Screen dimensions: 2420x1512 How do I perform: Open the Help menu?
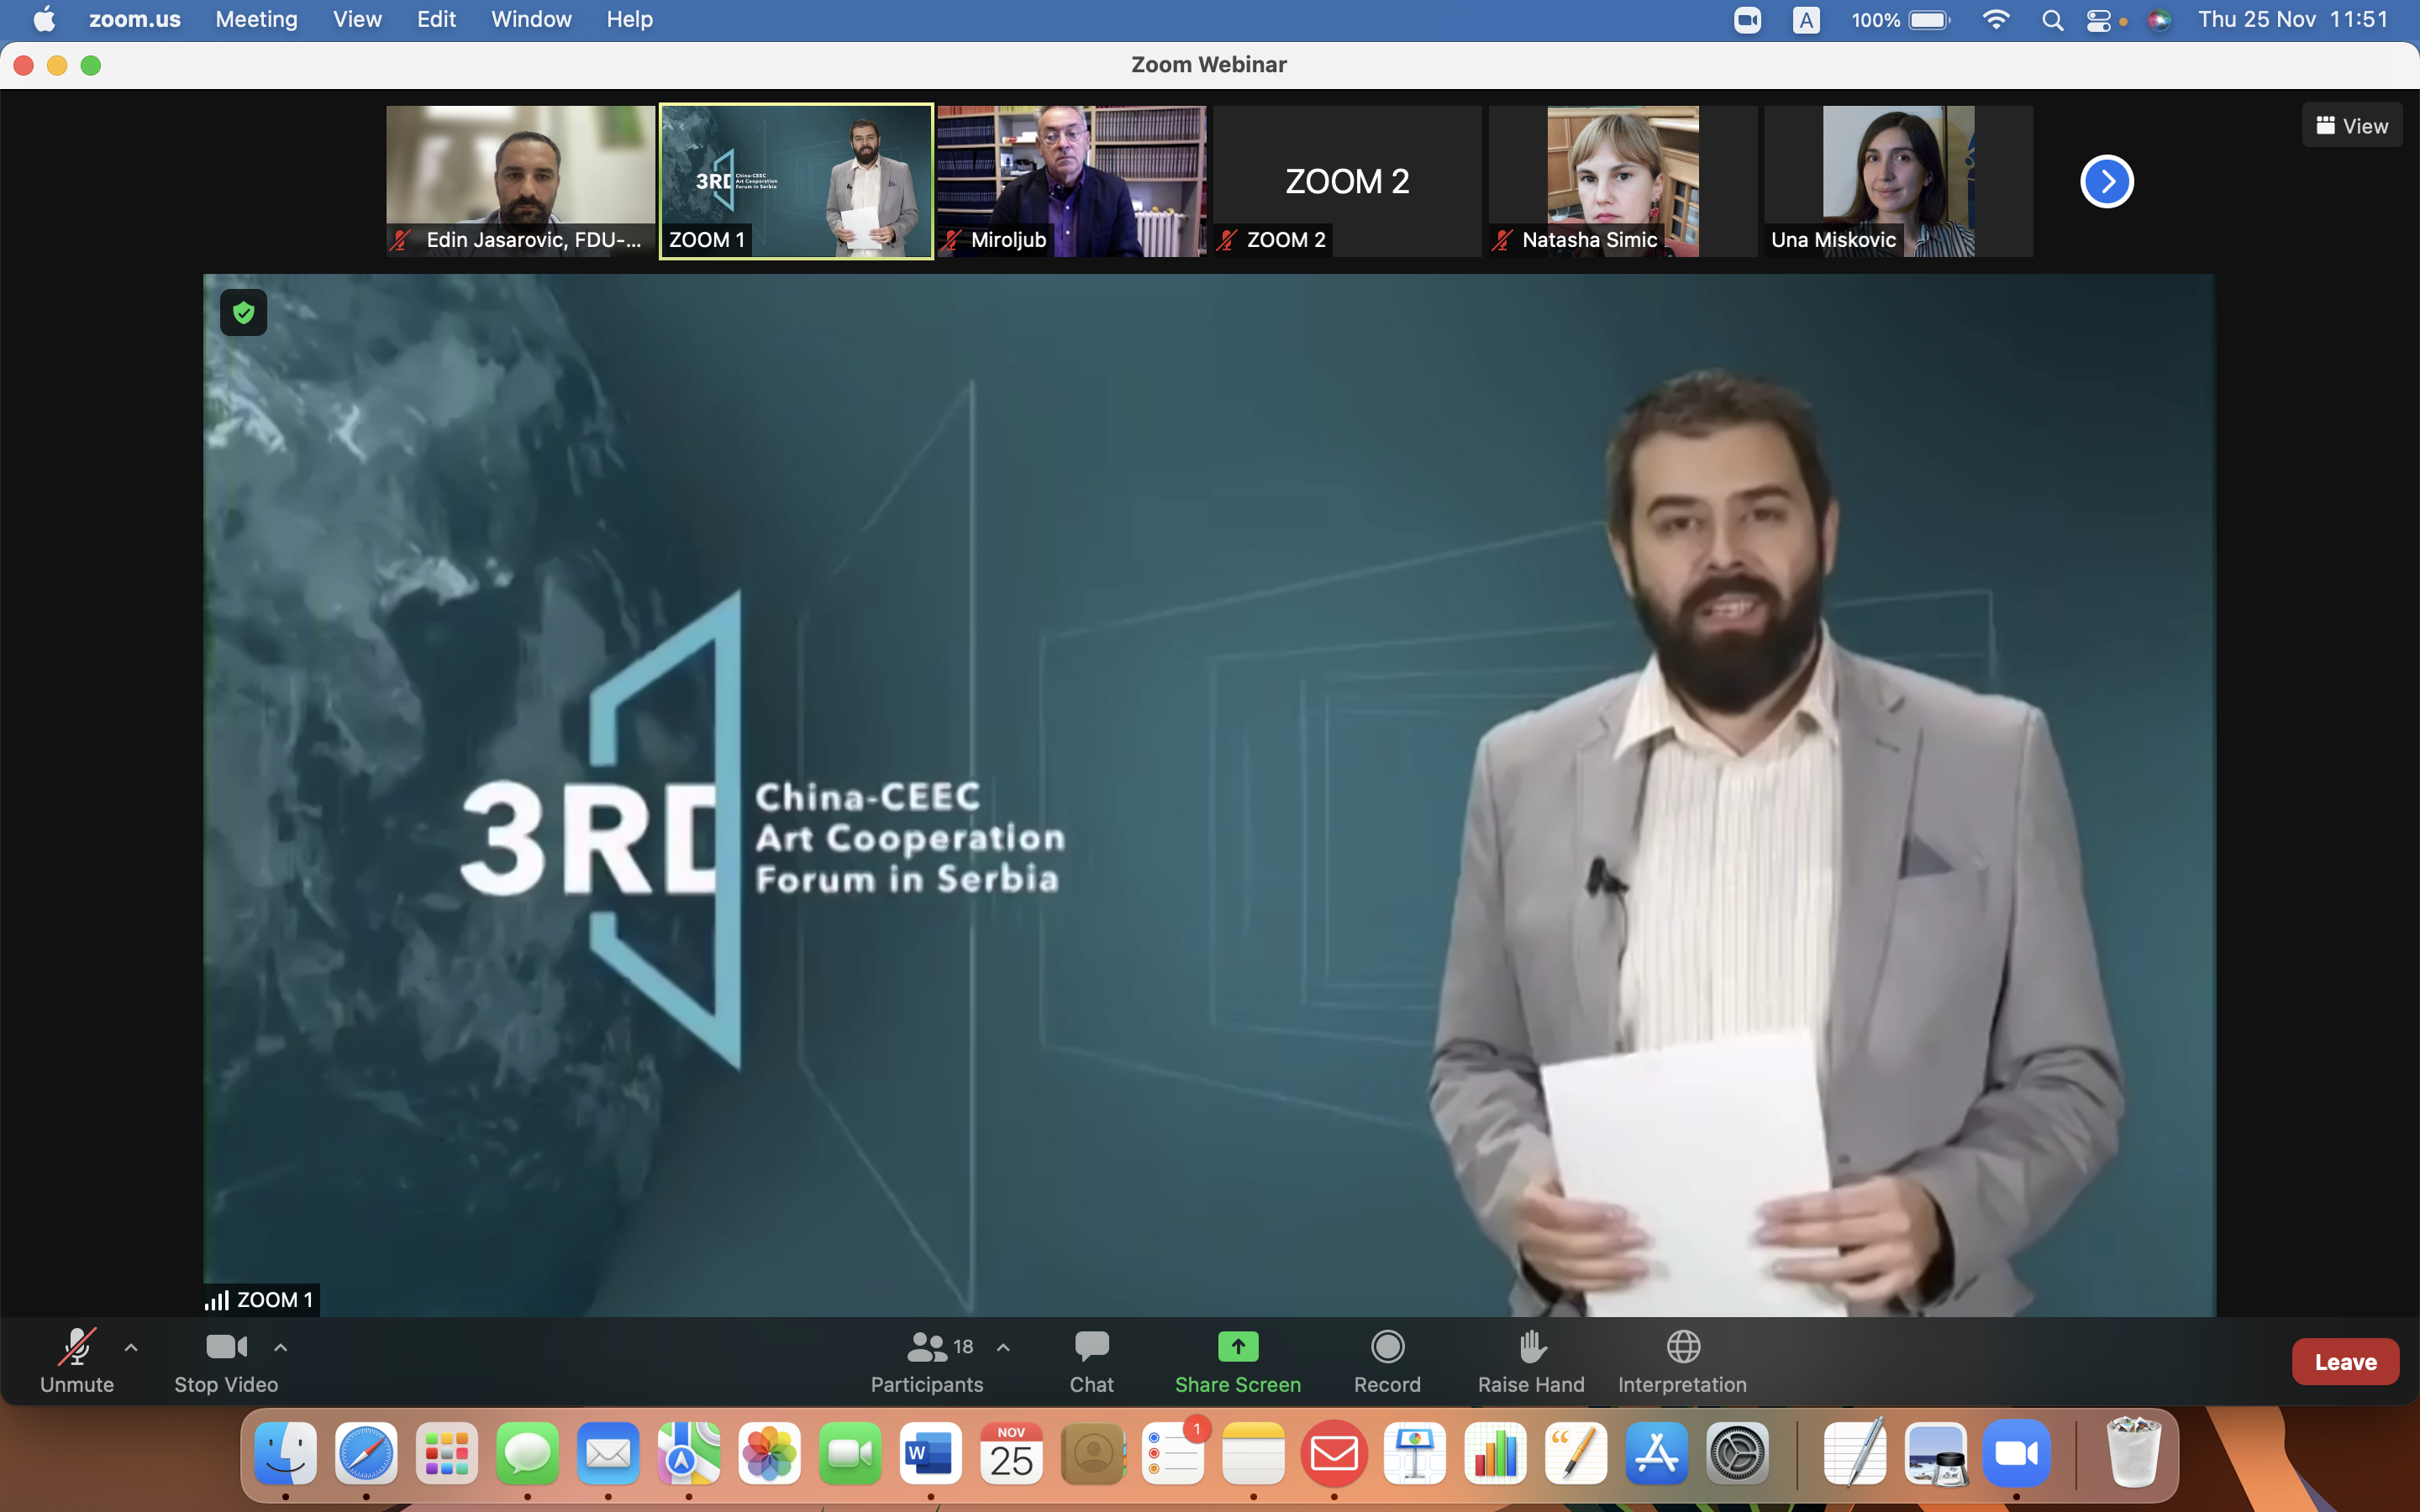[629, 19]
